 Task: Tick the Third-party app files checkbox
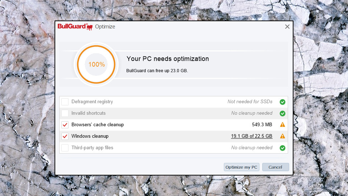pos(65,148)
